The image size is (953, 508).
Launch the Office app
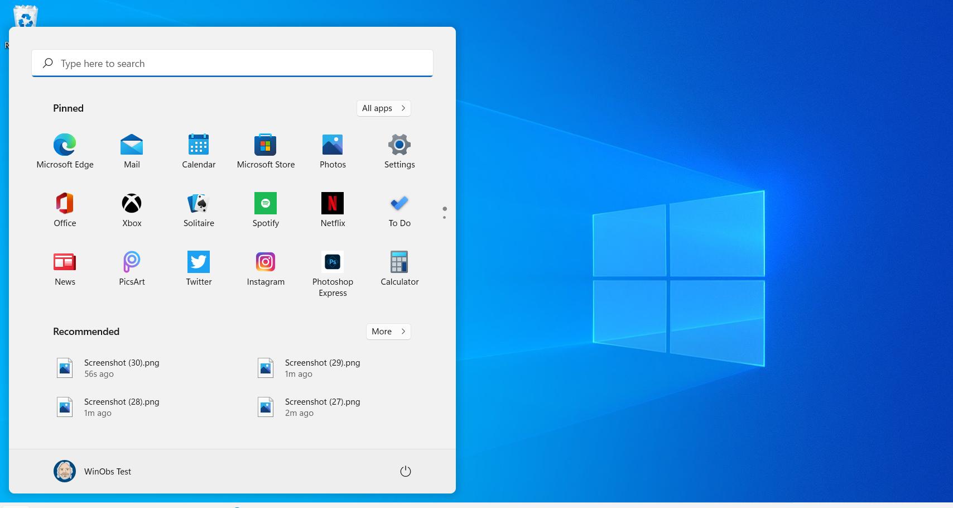tap(65, 210)
